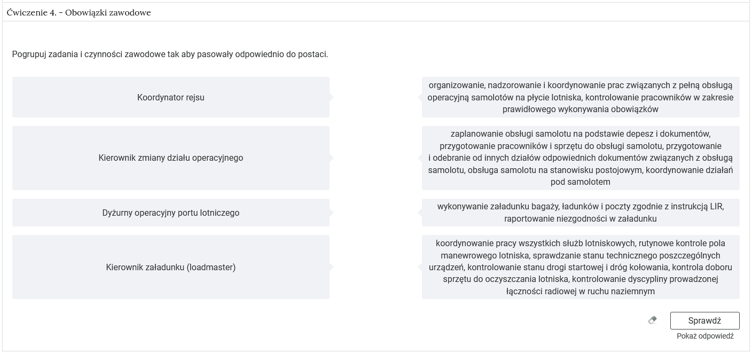Select the Dyżurny operacyjny portu lotniczego card

tap(170, 213)
